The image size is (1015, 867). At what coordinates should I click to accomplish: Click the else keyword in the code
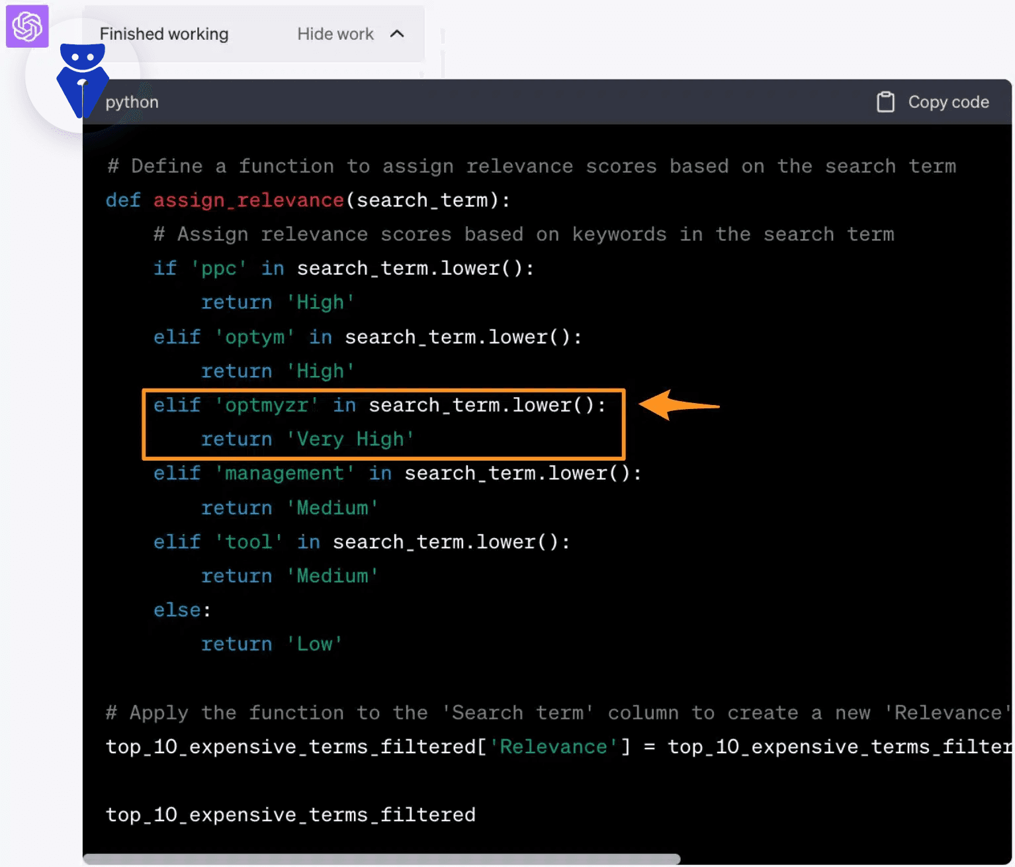(177, 610)
